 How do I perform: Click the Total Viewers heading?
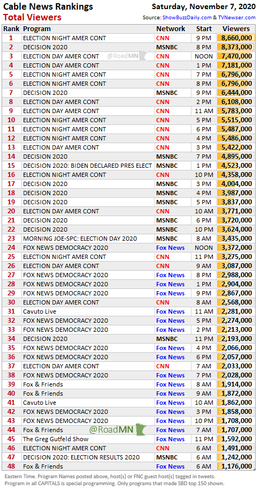click(32, 17)
